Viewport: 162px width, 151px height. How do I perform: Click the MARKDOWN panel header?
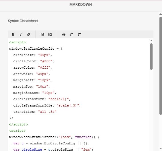coord(81,5)
